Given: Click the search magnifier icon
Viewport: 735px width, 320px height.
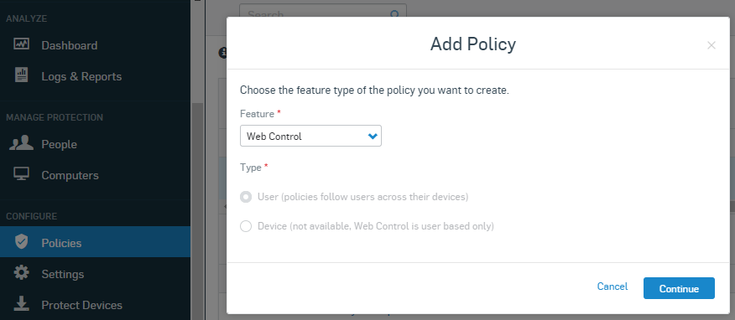Looking at the screenshot, I should click(395, 14).
